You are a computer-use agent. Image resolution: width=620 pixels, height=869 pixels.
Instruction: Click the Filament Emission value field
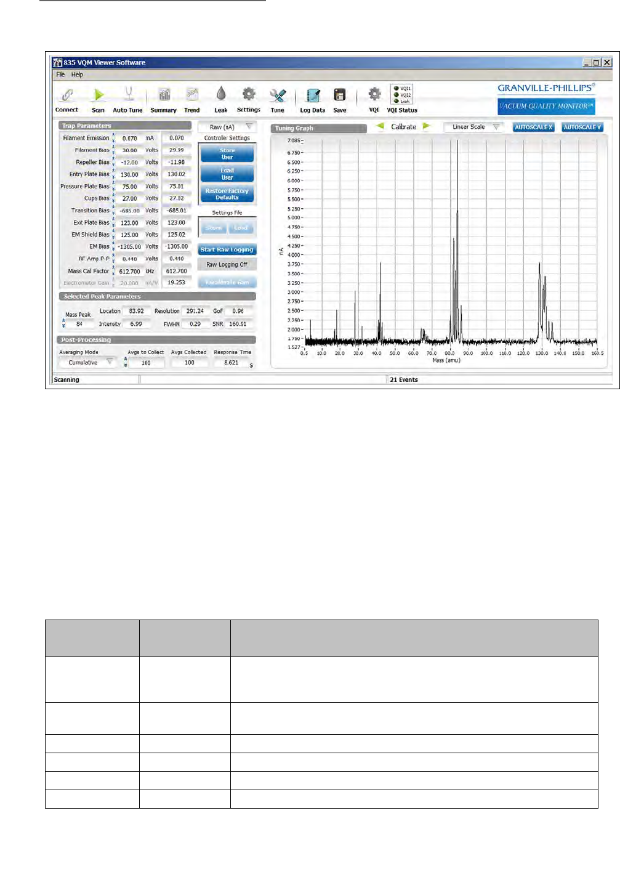(x=129, y=139)
